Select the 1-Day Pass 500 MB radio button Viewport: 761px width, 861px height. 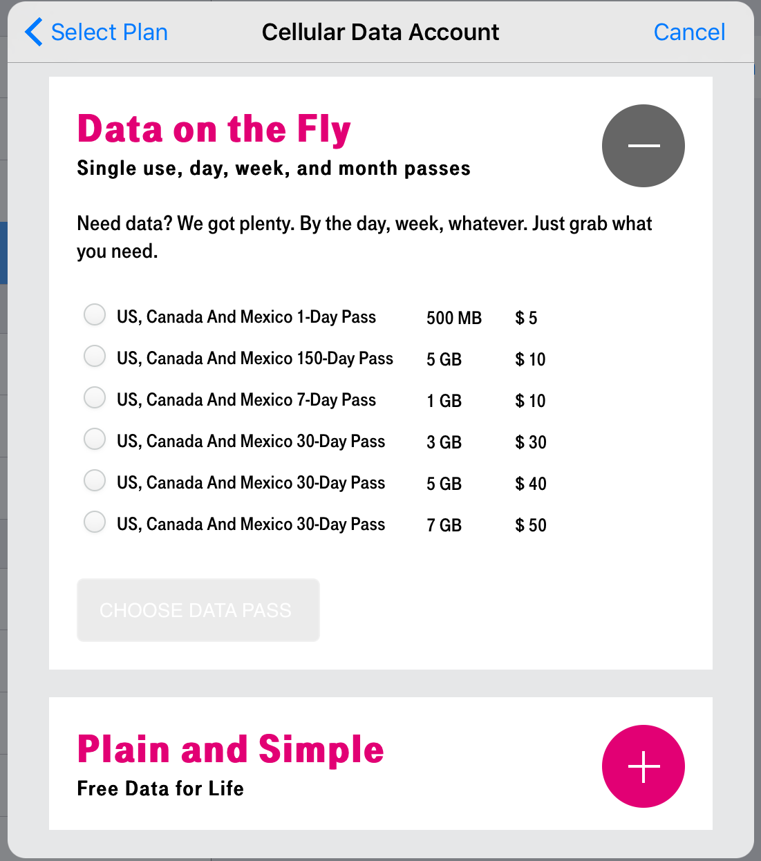[95, 314]
